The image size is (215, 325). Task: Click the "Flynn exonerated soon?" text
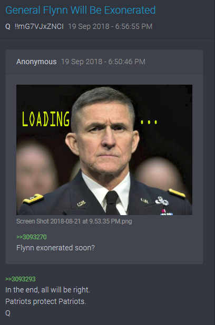[55, 248]
